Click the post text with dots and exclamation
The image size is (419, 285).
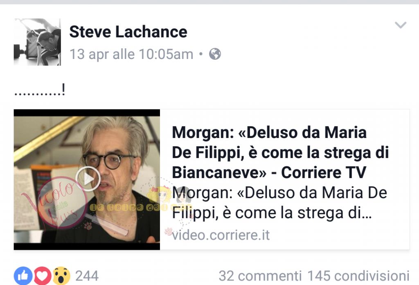pos(40,90)
